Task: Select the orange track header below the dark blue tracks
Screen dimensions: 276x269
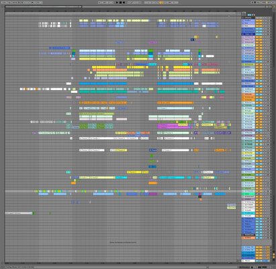Action: 248,238
